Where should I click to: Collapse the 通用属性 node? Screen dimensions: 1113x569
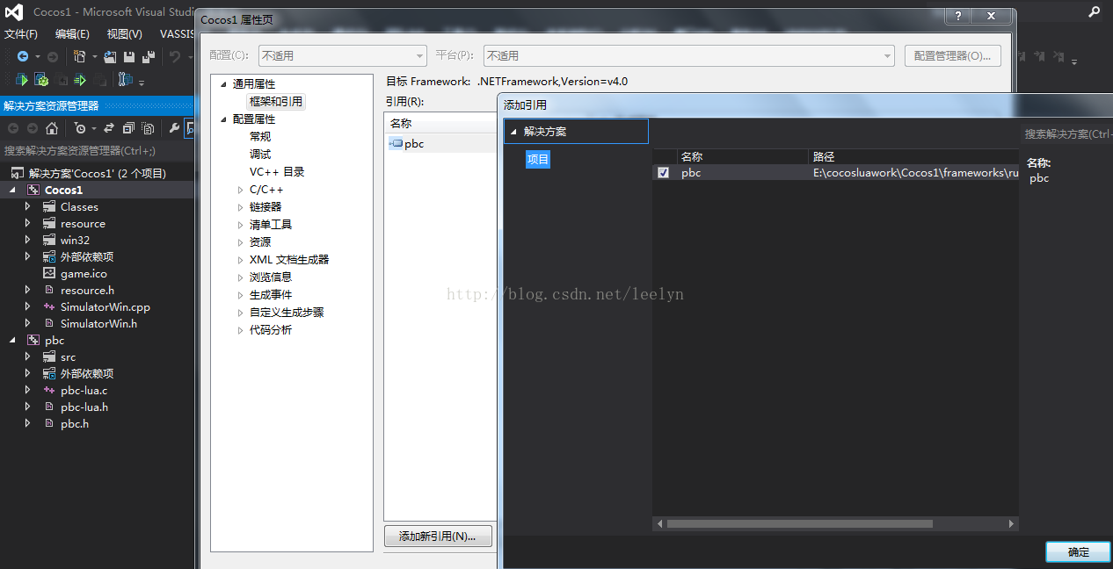click(x=223, y=84)
